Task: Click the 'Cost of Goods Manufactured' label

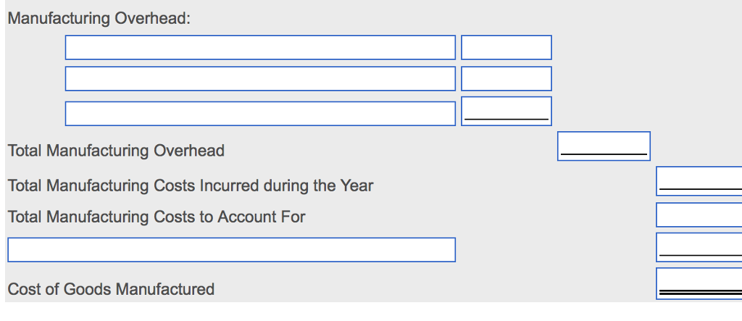Action: tap(111, 289)
